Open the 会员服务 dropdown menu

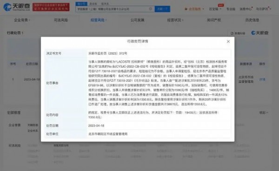[x=194, y=9]
